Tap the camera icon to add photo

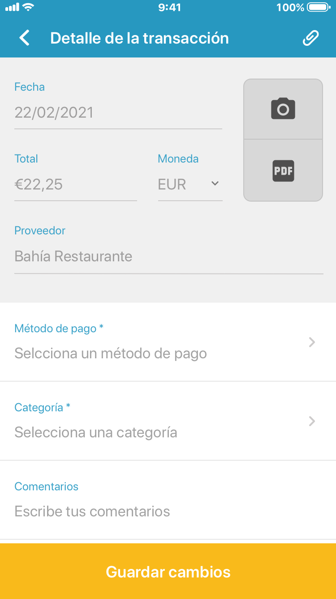[x=283, y=109]
